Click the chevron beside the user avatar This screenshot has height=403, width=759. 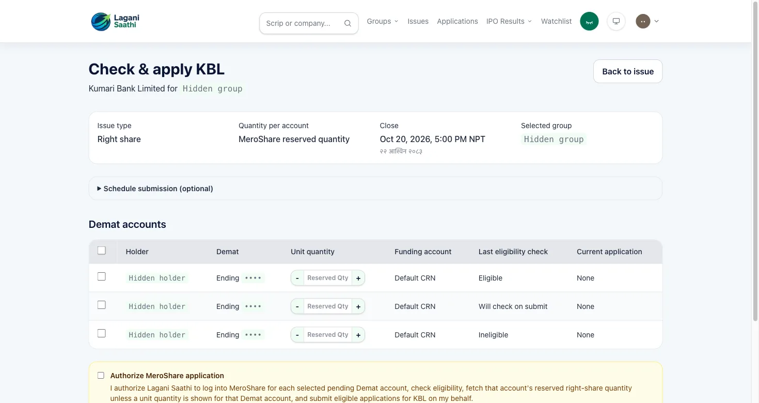pyautogui.click(x=657, y=21)
